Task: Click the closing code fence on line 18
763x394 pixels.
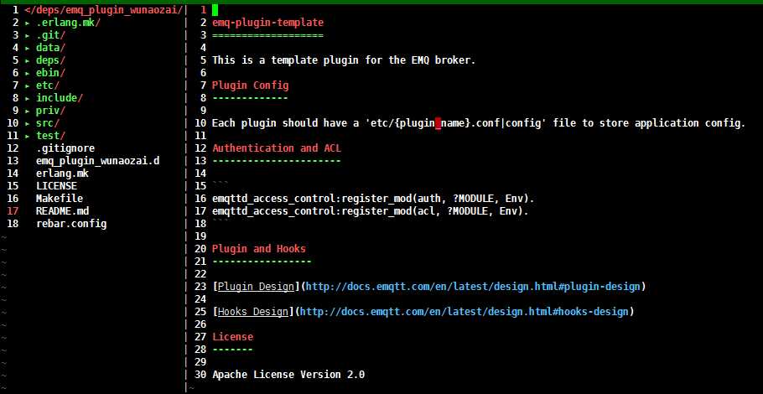Action: pyautogui.click(x=221, y=221)
